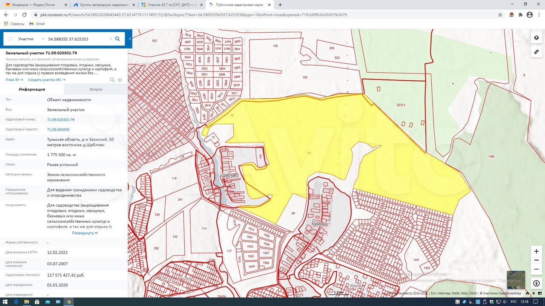Click the coordinates search input field

[x=77, y=39]
